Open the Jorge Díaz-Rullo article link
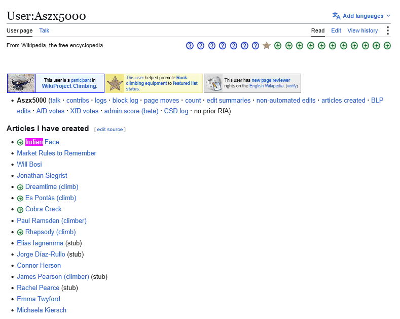Screen dimensions: 400x319 41,254
